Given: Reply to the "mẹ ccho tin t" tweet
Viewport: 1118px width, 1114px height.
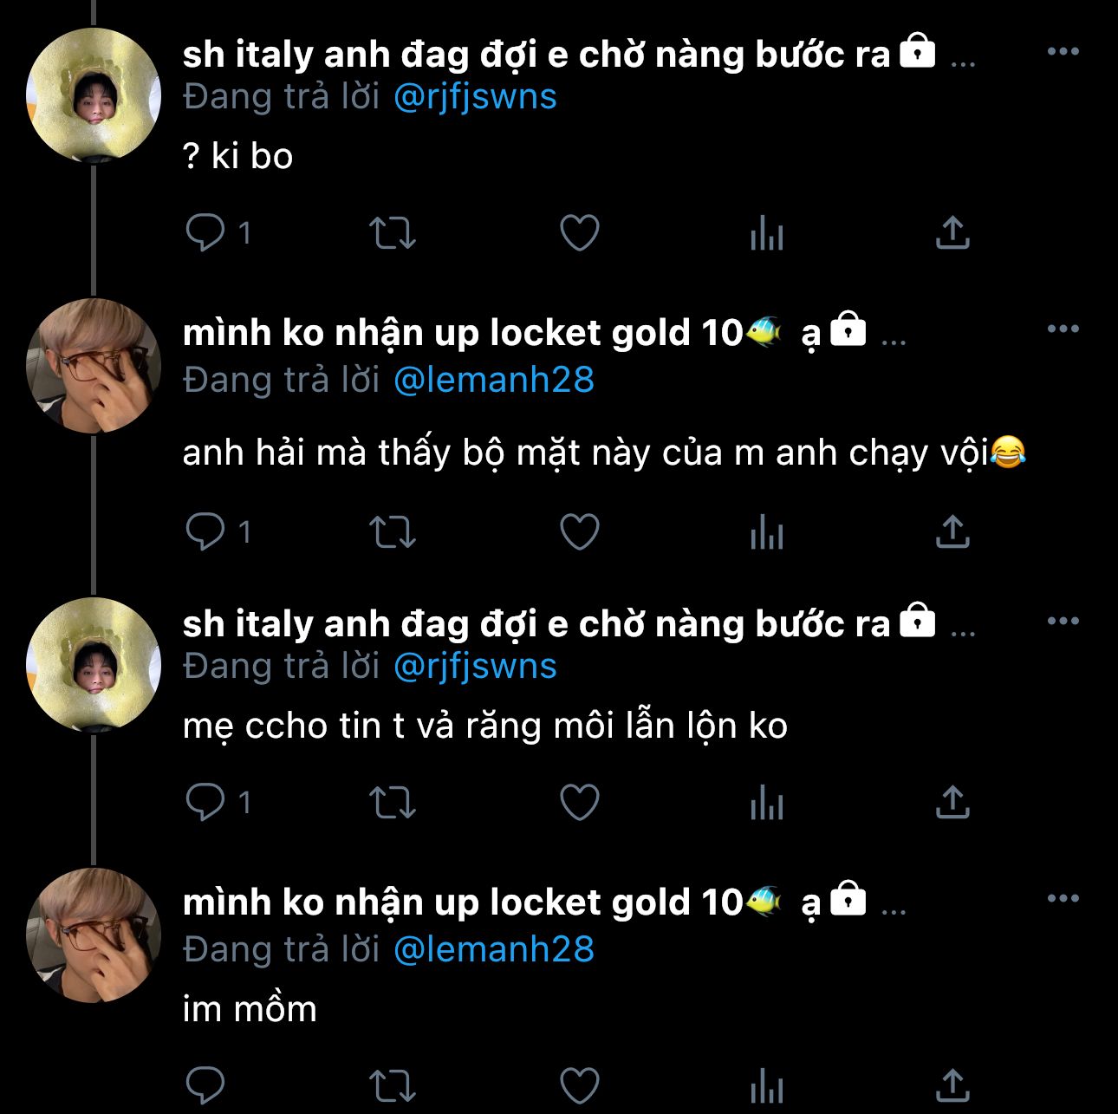Looking at the screenshot, I should pos(205,802).
